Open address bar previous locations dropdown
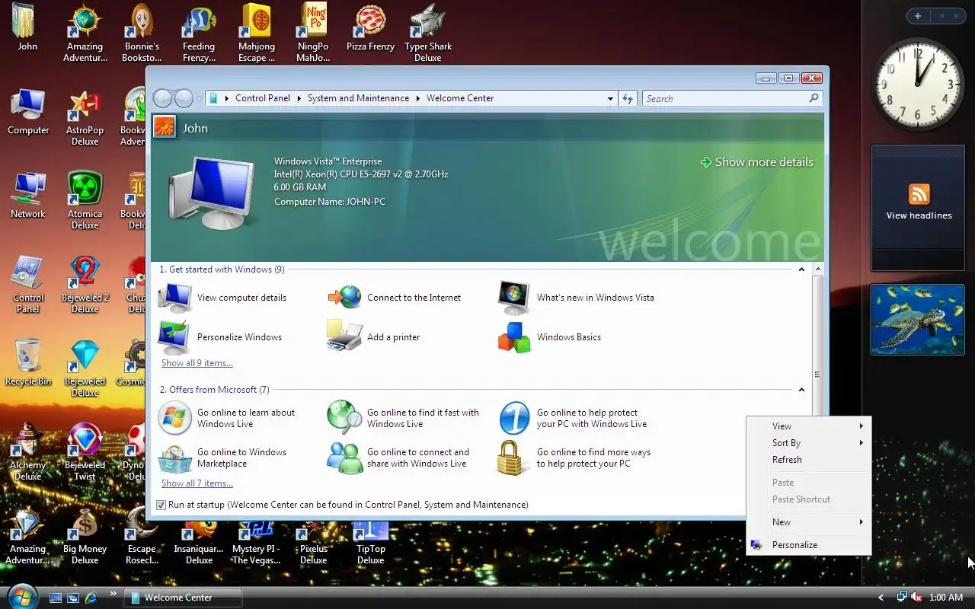Image resolution: width=975 pixels, height=609 pixels. [x=610, y=98]
